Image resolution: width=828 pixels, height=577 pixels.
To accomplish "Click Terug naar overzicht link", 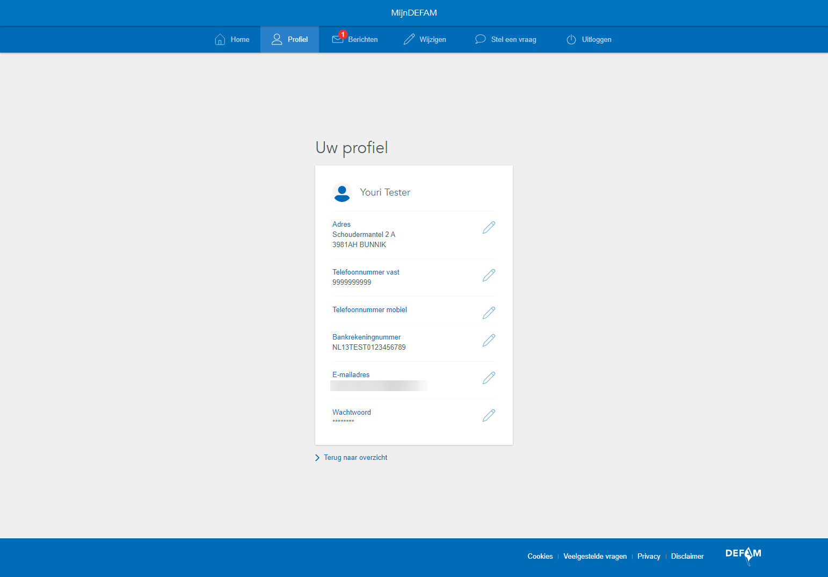I will [x=351, y=458].
